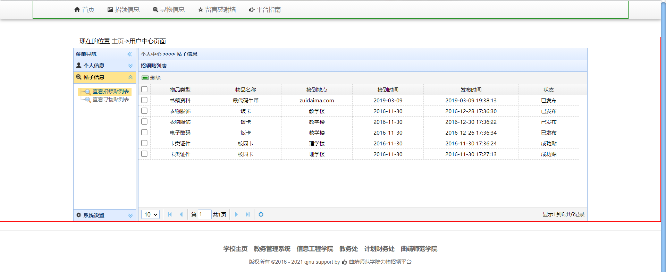Collapse the 菜单导航 panel with double arrow

click(129, 54)
